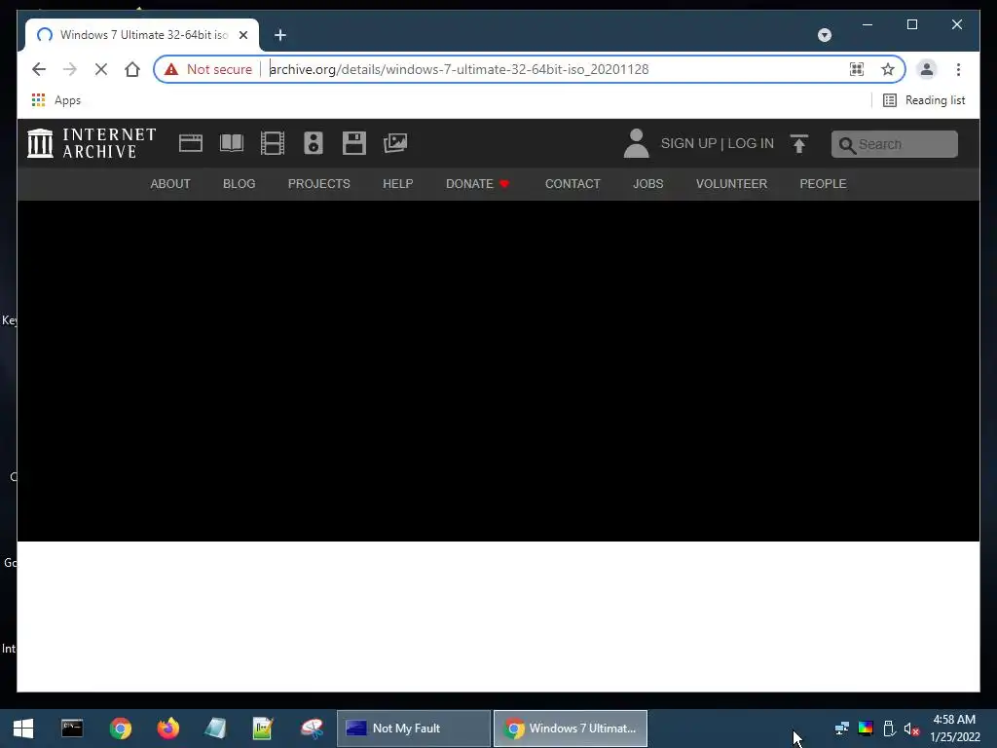
Task: Click the LOG IN link
Action: (751, 143)
